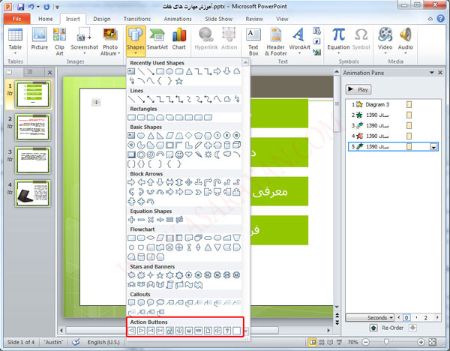Expand dropdown arrow on fifth animation item
The image size is (450, 351).
click(x=433, y=148)
